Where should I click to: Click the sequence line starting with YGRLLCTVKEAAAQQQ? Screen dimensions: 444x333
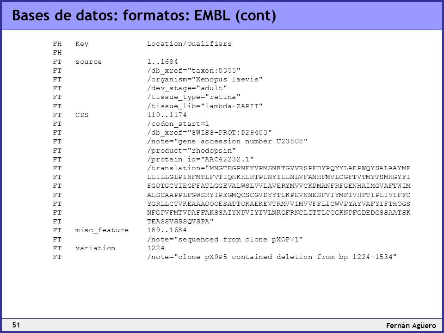[x=278, y=204]
